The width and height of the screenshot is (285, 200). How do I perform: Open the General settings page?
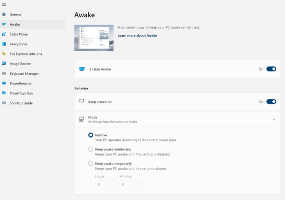coord(32,15)
